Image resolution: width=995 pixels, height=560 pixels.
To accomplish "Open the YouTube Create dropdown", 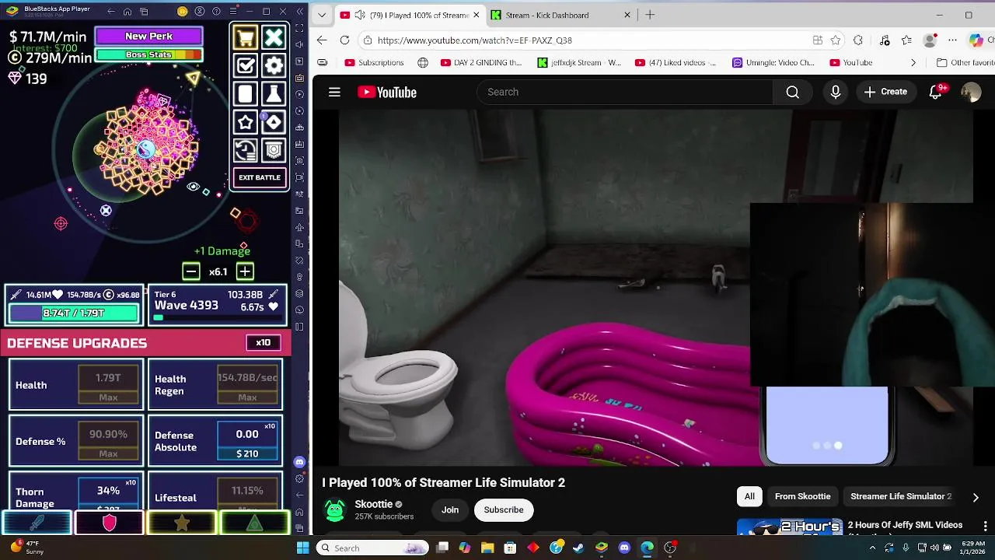I will coord(885,92).
